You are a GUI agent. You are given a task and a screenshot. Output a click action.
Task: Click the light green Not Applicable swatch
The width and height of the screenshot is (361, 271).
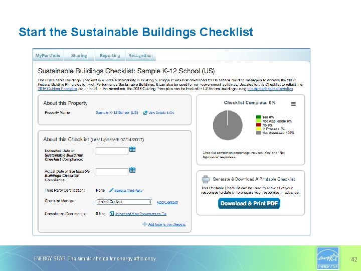click(x=258, y=121)
